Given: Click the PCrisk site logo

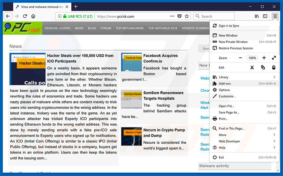Looking at the screenshot, I should (23, 28).
